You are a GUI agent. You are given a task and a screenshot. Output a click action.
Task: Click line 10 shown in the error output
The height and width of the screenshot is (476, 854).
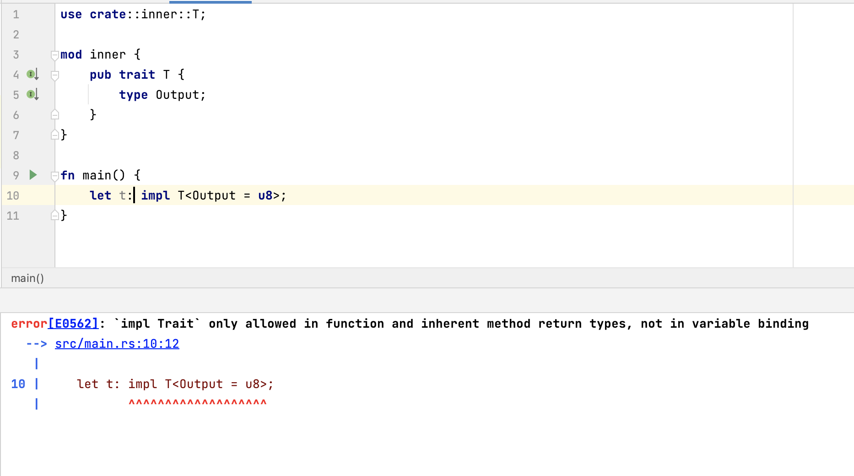coord(18,384)
